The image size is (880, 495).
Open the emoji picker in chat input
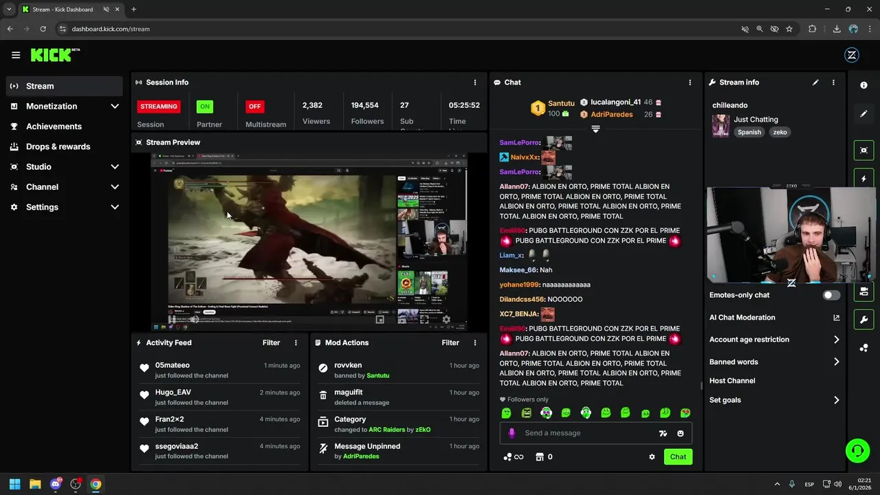click(x=681, y=433)
